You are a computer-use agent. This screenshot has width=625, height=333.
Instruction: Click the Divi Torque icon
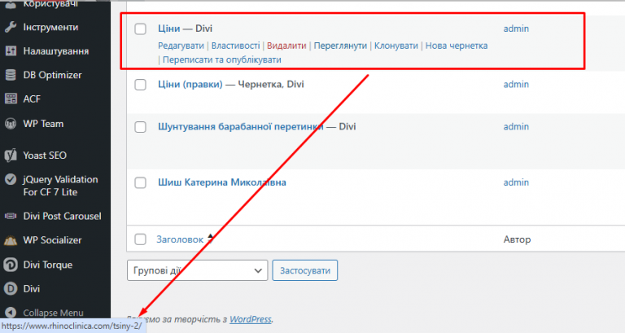point(11,265)
